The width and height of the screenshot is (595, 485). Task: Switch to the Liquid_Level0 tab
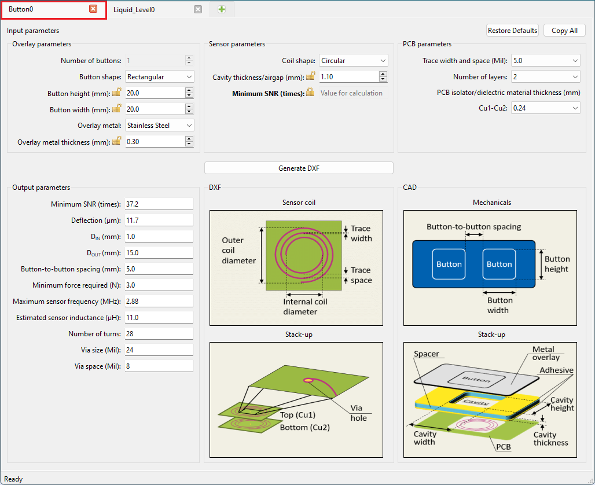134,10
